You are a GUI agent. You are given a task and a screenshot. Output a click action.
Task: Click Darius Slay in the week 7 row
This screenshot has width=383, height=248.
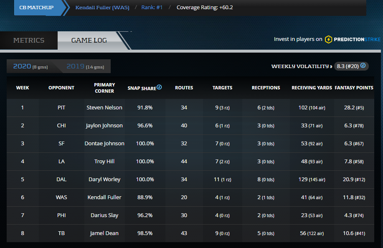[x=104, y=215]
